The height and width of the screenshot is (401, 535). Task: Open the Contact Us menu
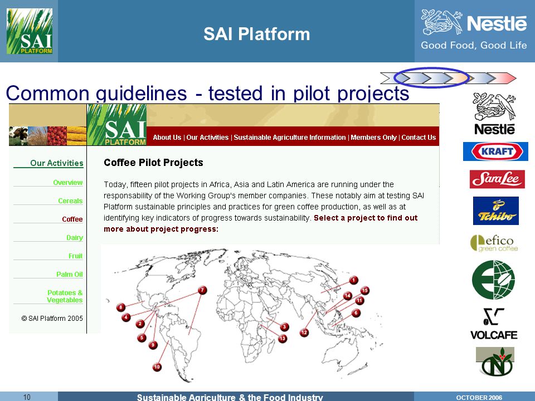tap(419, 138)
